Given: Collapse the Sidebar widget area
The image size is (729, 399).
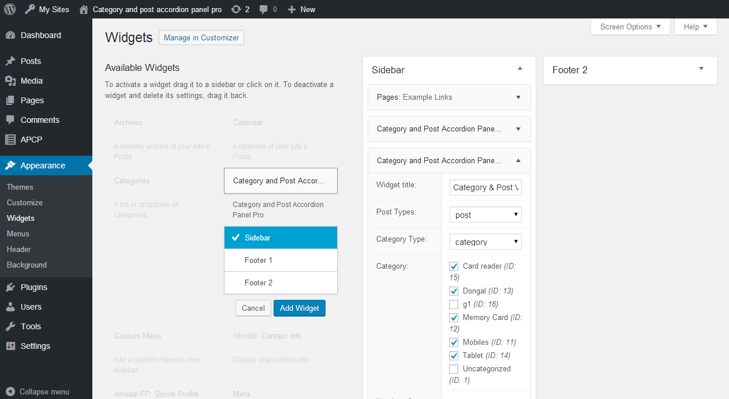Looking at the screenshot, I should coord(519,69).
